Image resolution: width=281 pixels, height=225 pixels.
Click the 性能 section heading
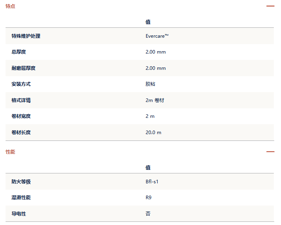point(10,152)
